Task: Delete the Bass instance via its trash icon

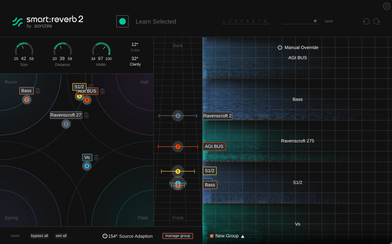Action: coord(38,91)
